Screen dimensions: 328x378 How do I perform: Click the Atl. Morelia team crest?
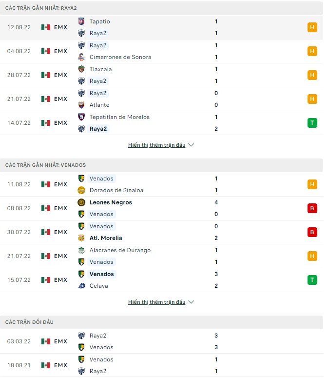click(81, 238)
